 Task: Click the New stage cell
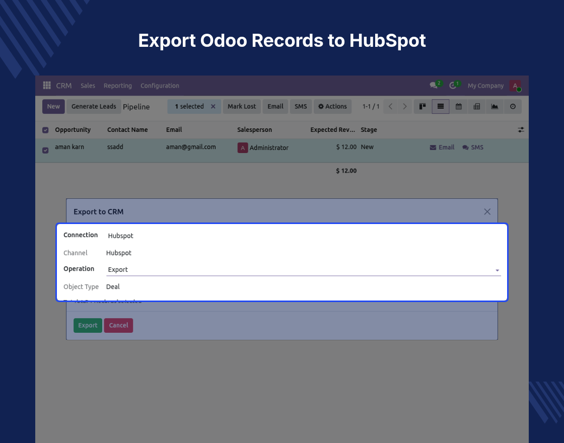pos(367,147)
